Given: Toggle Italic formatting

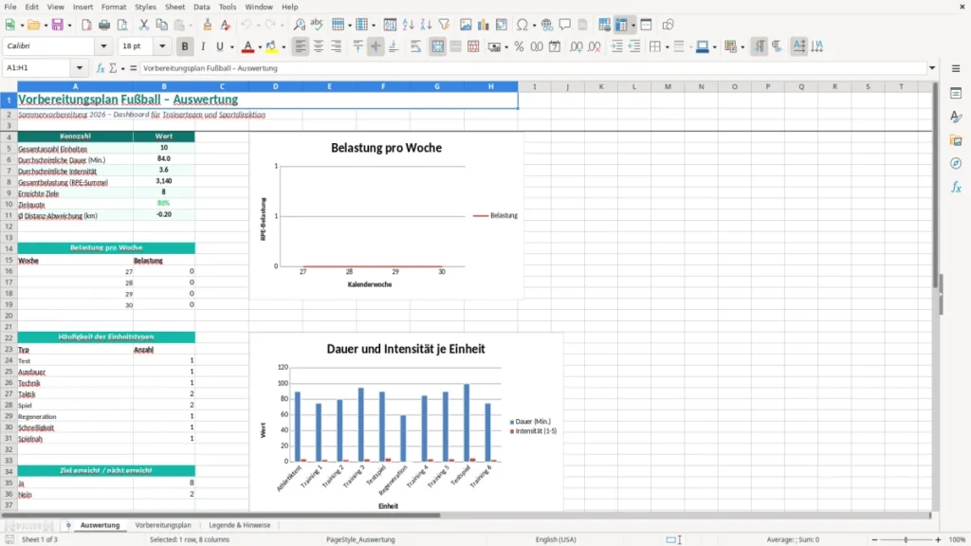Looking at the screenshot, I should pyautogui.click(x=203, y=46).
